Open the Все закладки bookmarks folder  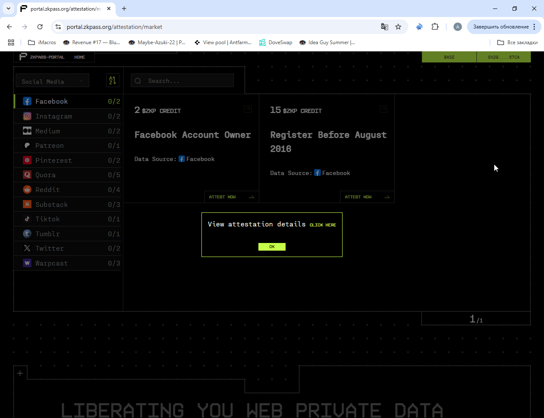point(517,42)
